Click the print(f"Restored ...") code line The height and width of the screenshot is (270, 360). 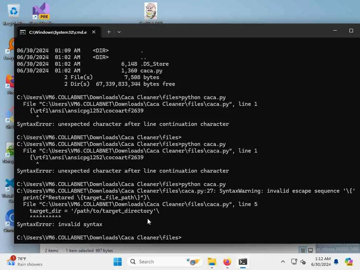[86, 198]
